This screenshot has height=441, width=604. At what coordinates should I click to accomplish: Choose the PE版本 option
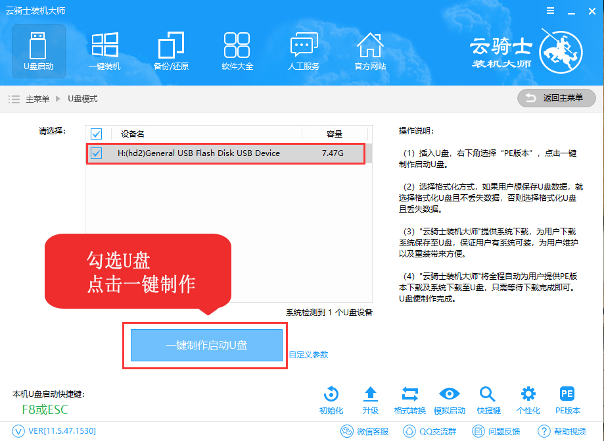tap(567, 400)
